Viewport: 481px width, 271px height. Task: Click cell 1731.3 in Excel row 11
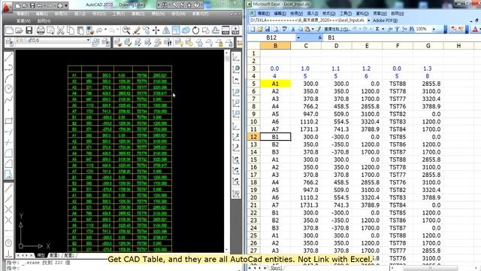pyautogui.click(x=306, y=129)
